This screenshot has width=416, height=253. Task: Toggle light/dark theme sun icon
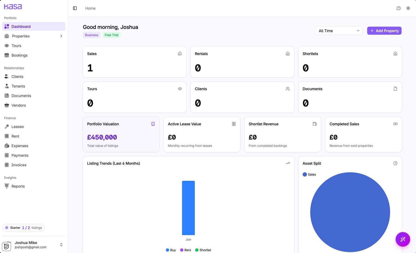(x=408, y=8)
